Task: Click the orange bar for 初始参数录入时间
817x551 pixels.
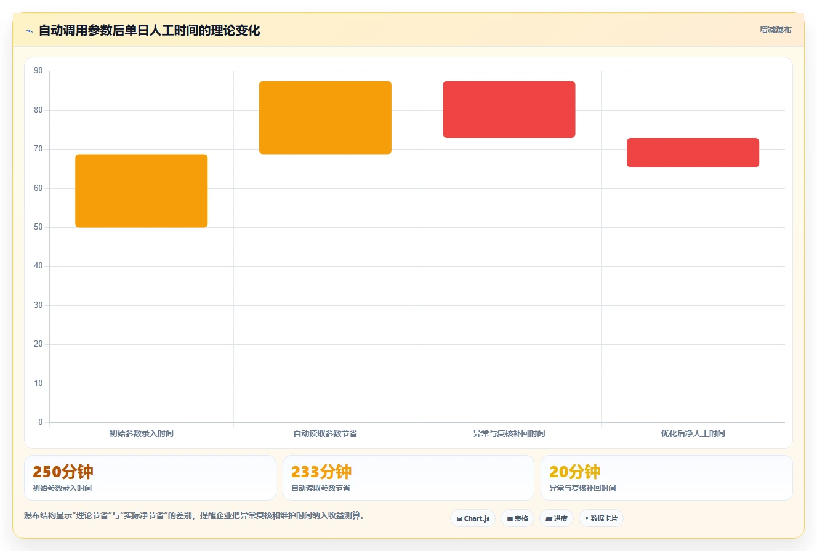Action: pyautogui.click(x=142, y=191)
